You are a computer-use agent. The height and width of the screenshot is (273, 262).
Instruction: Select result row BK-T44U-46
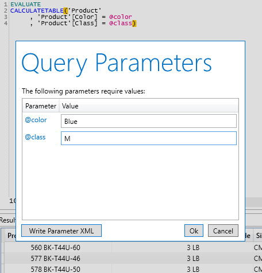(131, 258)
